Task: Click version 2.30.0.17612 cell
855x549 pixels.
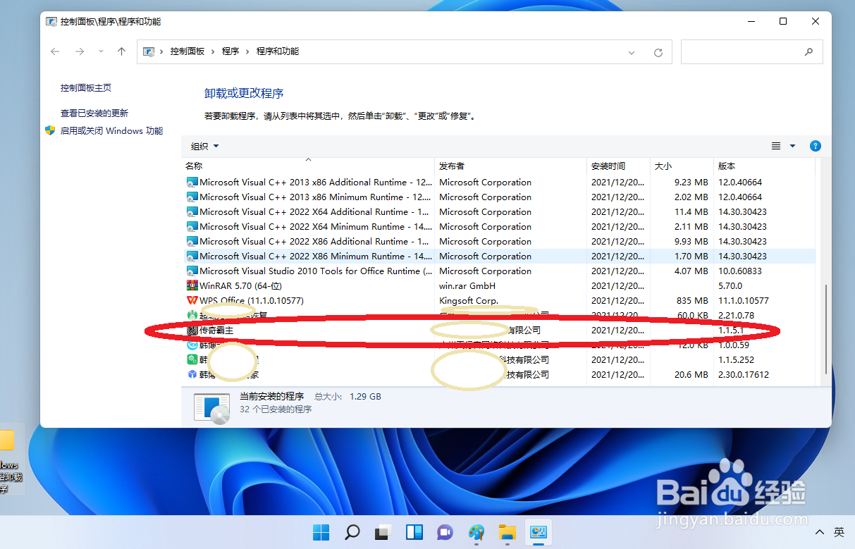Action: tap(743, 375)
